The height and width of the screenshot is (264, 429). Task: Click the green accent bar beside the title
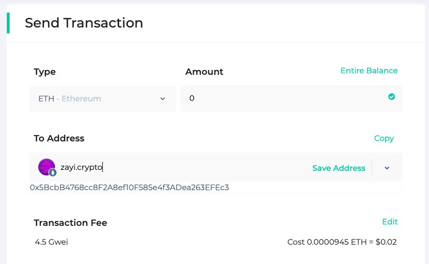pos(8,23)
